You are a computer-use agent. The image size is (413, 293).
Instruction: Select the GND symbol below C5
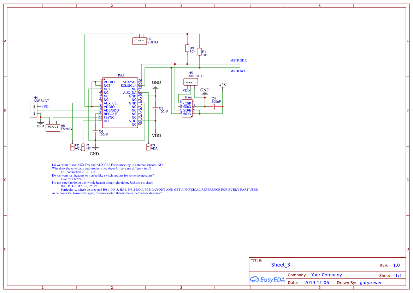[156, 88]
